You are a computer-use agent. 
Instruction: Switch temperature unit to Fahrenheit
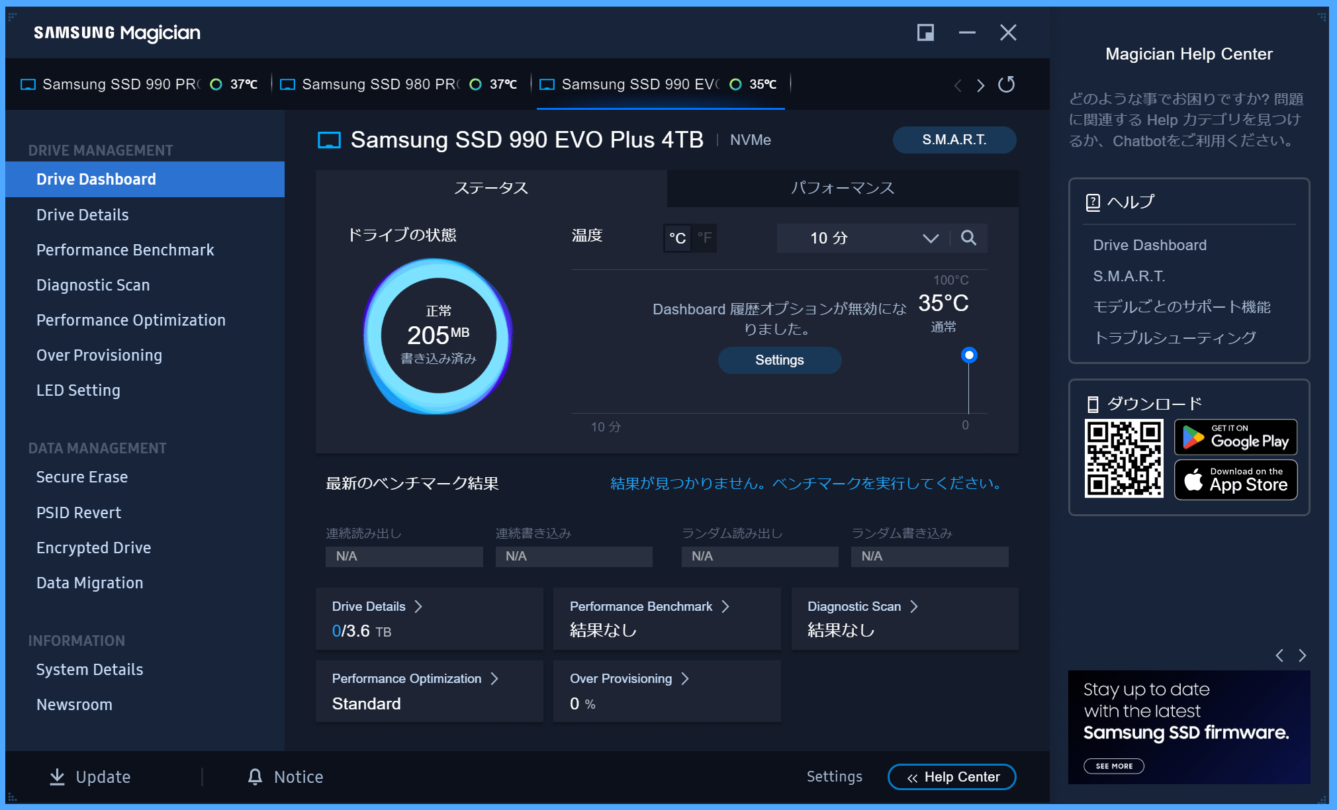704,238
